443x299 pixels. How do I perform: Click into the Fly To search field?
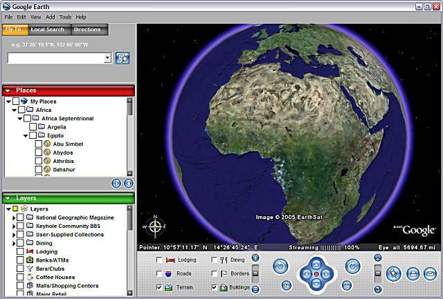56,58
